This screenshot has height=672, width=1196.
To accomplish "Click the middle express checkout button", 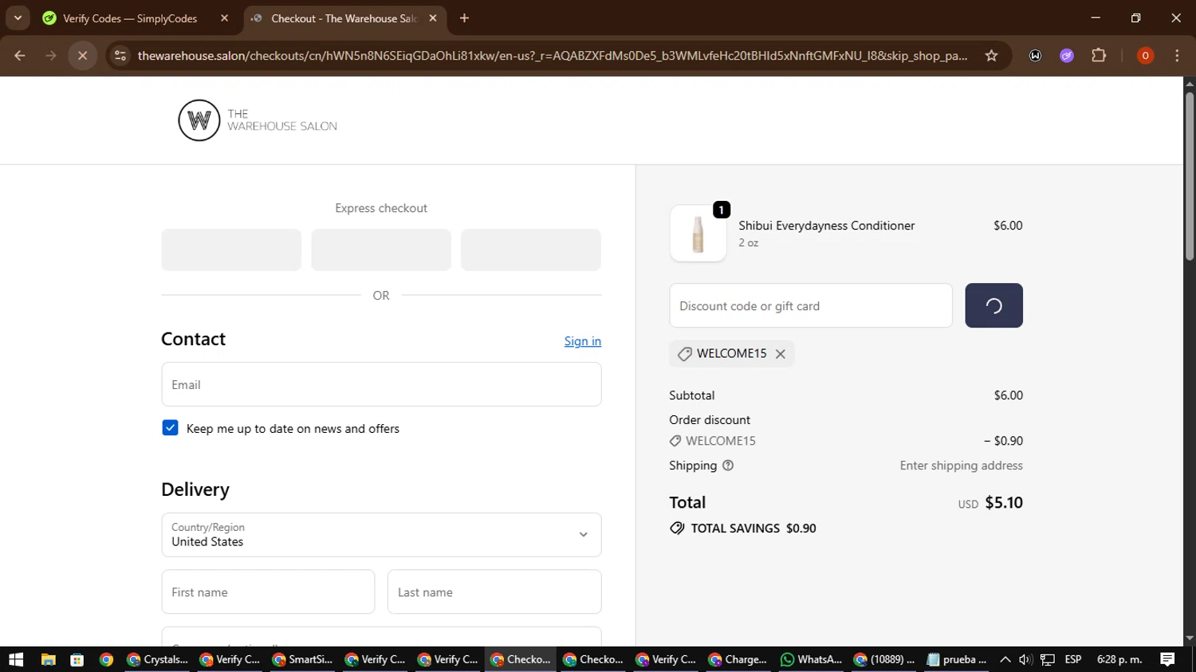I will point(381,250).
